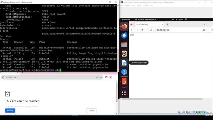Click Firefox URL field 10.10.46.206
213x120 pixels.
(x=177, y=30)
